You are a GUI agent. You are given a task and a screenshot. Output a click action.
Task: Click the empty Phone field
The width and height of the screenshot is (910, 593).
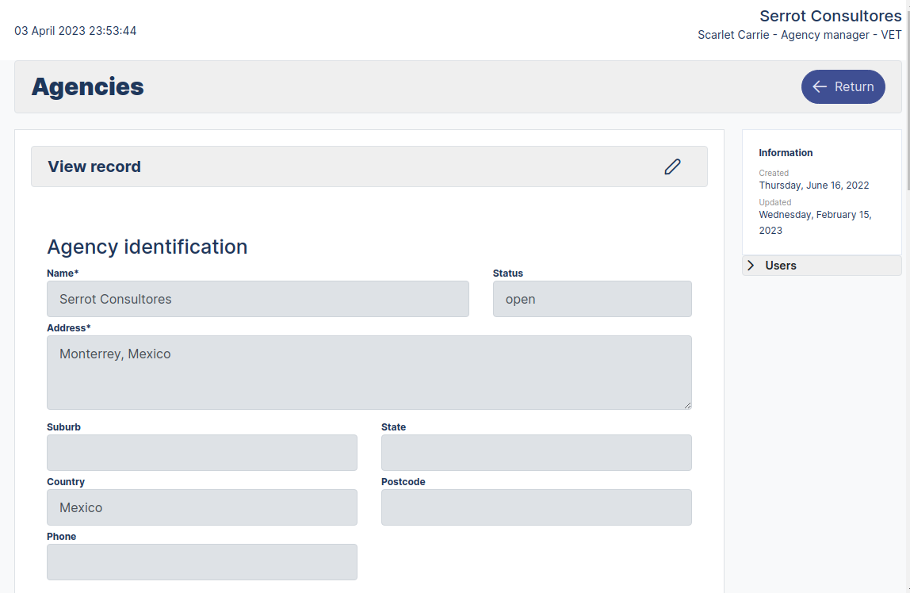[202, 562]
